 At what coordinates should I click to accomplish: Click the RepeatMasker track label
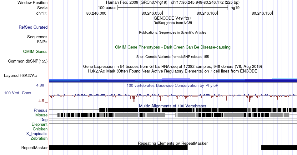(34, 148)
